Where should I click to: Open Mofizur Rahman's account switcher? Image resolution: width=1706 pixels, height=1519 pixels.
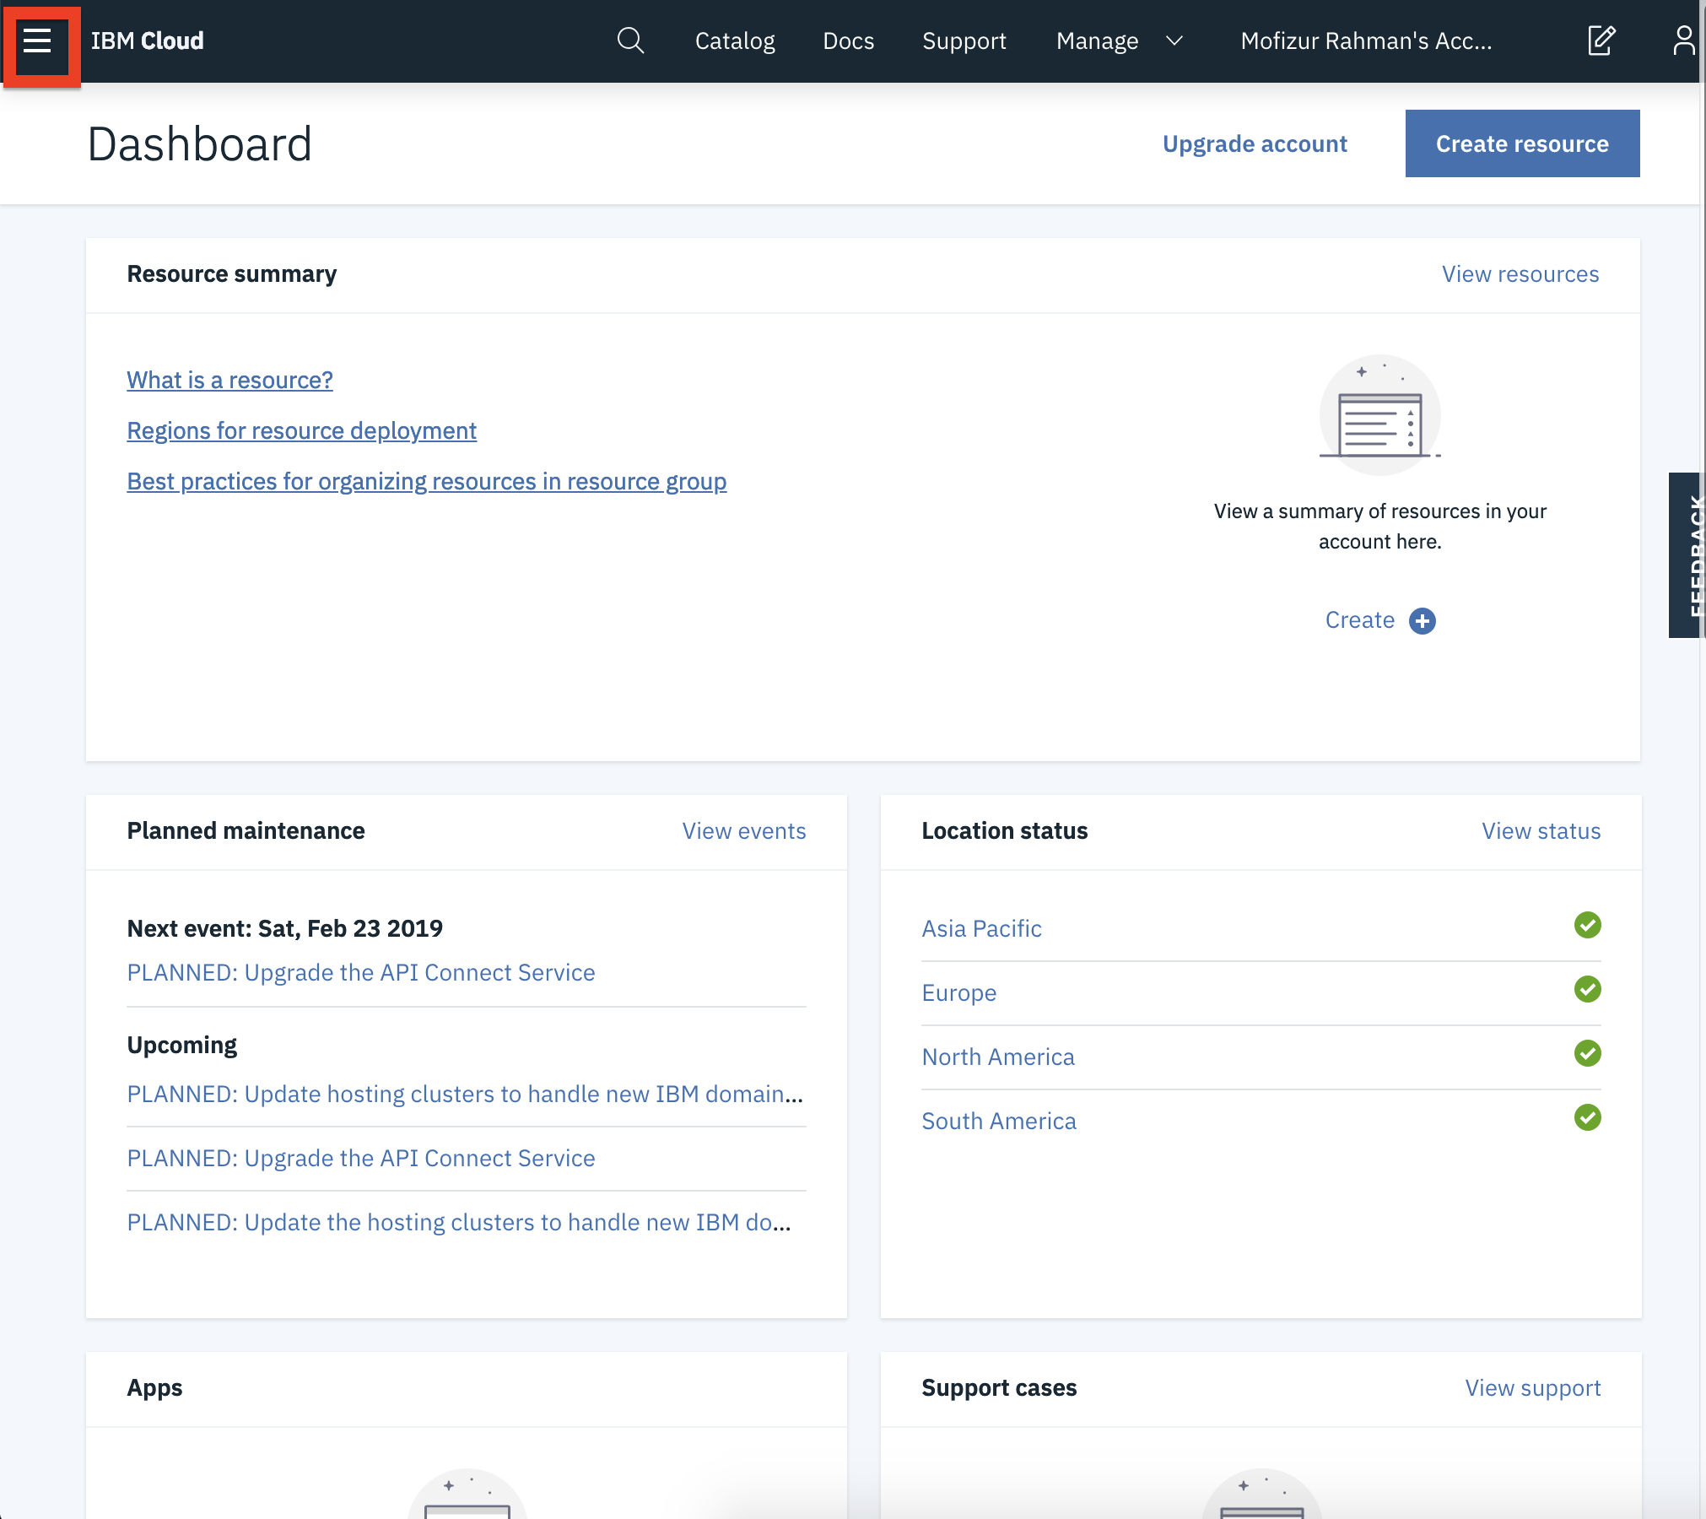tap(1366, 41)
